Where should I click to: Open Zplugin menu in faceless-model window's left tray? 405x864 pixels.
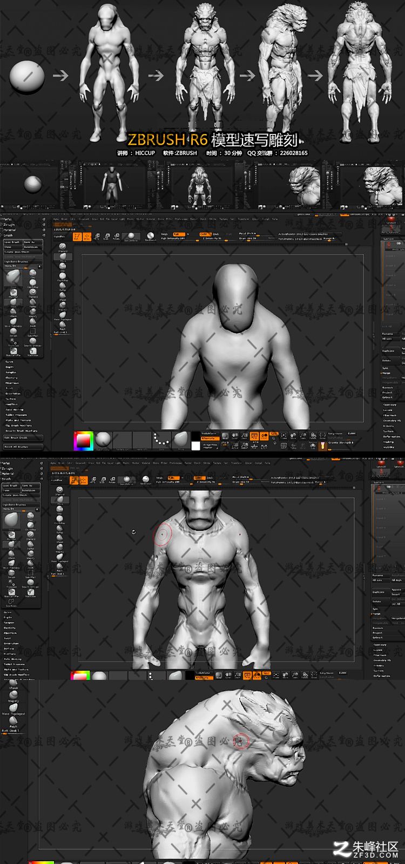click(9, 225)
